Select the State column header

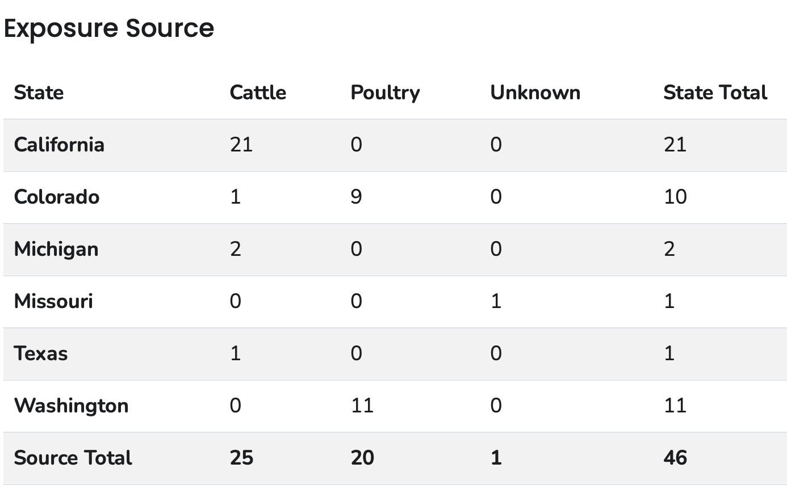click(x=39, y=92)
